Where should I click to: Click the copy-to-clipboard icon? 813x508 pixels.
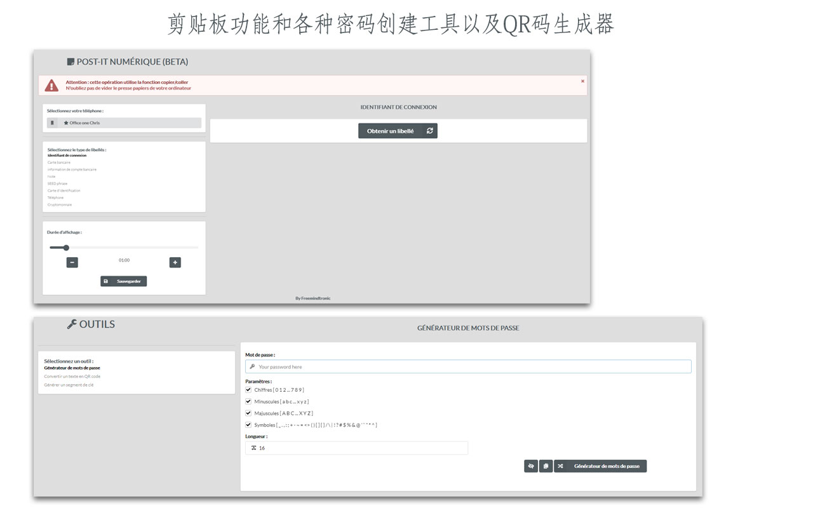tap(546, 465)
